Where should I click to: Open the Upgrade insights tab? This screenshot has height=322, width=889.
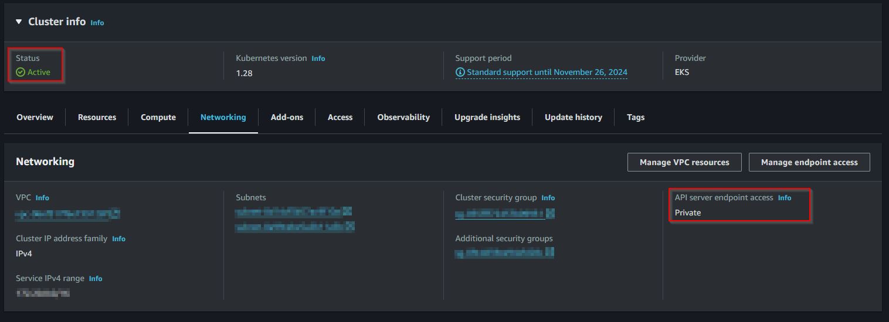[x=487, y=117]
